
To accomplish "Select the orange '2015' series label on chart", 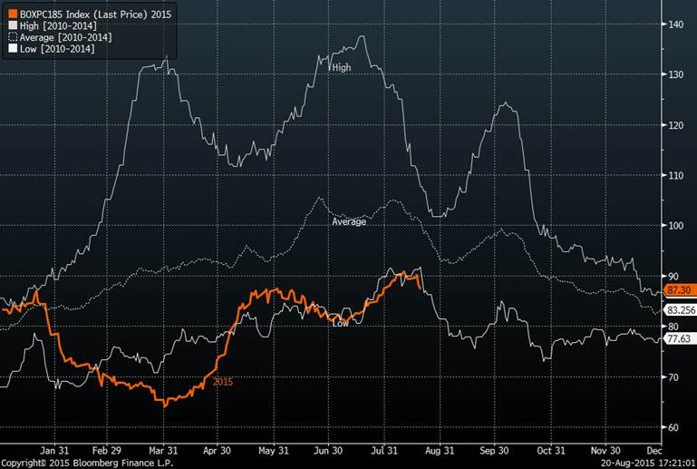I will pyautogui.click(x=223, y=382).
